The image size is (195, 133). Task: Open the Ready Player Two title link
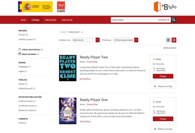(94, 57)
